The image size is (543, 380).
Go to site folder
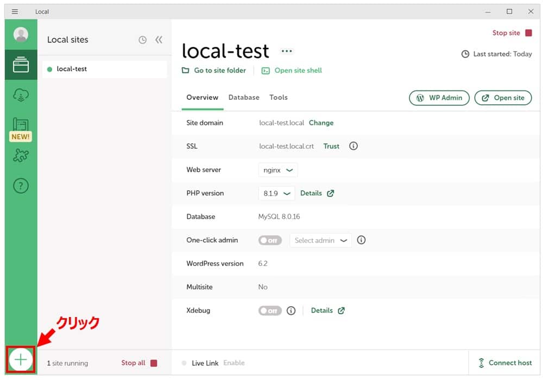coord(214,71)
